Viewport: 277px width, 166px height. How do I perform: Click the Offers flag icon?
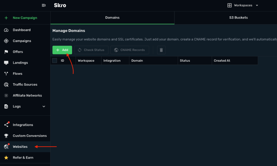pos(6,52)
